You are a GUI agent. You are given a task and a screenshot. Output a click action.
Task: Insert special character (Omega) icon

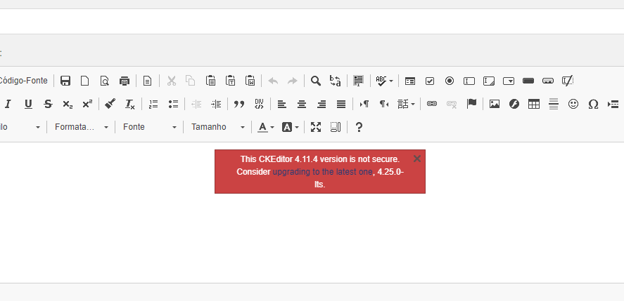[593, 104]
